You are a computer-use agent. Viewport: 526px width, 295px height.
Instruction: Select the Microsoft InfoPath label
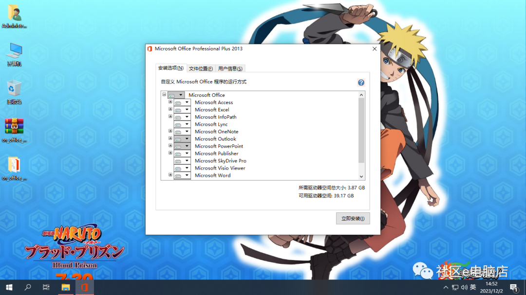(216, 117)
